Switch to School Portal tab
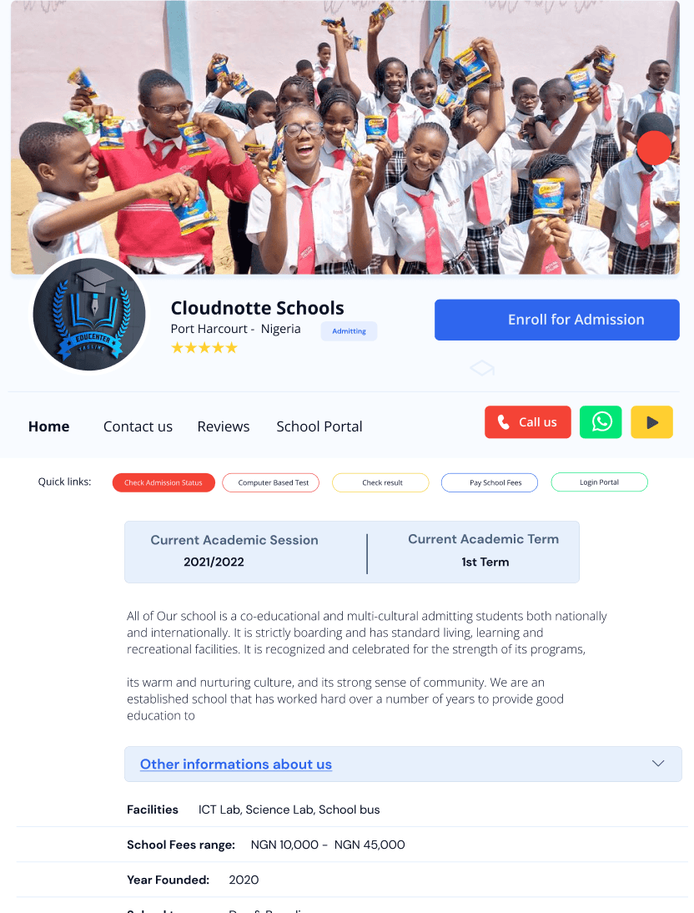Viewport: 694px width, 913px height. point(319,426)
